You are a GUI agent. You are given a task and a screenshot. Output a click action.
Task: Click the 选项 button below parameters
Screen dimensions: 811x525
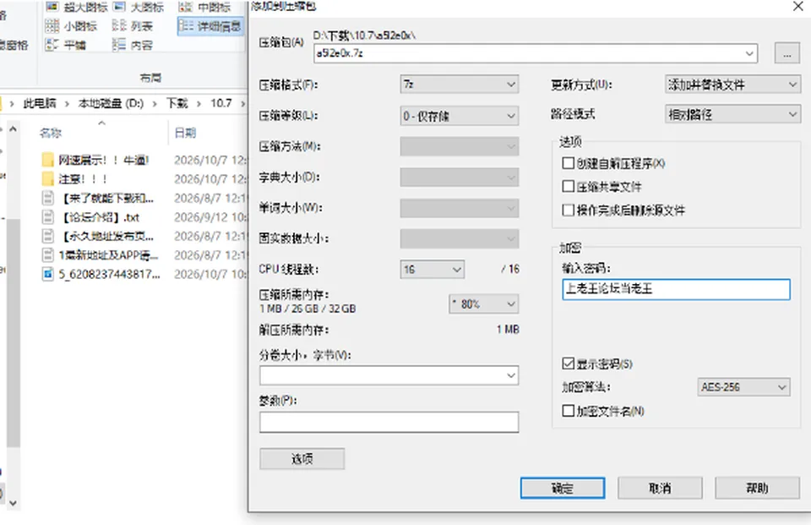click(302, 459)
